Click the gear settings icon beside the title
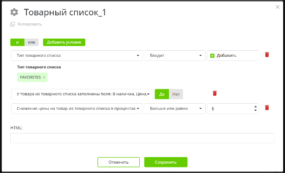 pyautogui.click(x=14, y=12)
